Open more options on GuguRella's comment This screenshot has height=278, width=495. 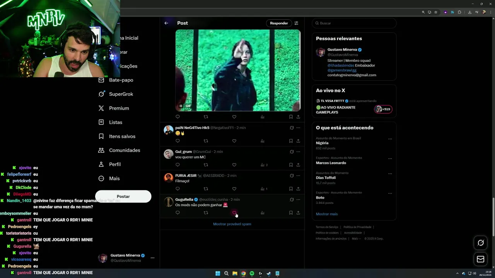[298, 200]
